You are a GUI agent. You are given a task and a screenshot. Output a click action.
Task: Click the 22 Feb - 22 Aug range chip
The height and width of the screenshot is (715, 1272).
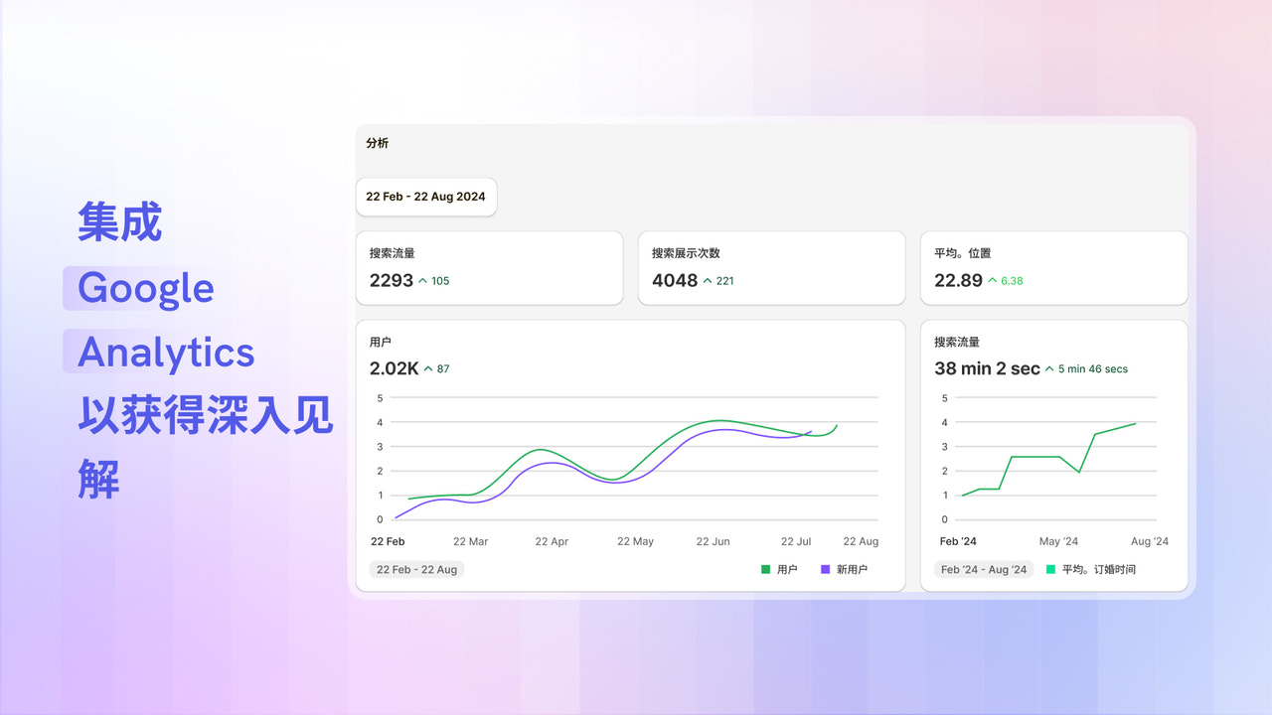click(x=417, y=569)
